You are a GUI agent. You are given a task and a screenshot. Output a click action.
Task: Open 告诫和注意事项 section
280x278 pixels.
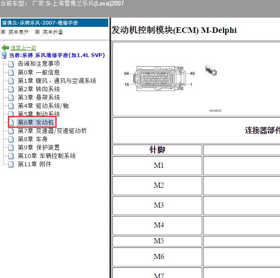tap(39, 63)
